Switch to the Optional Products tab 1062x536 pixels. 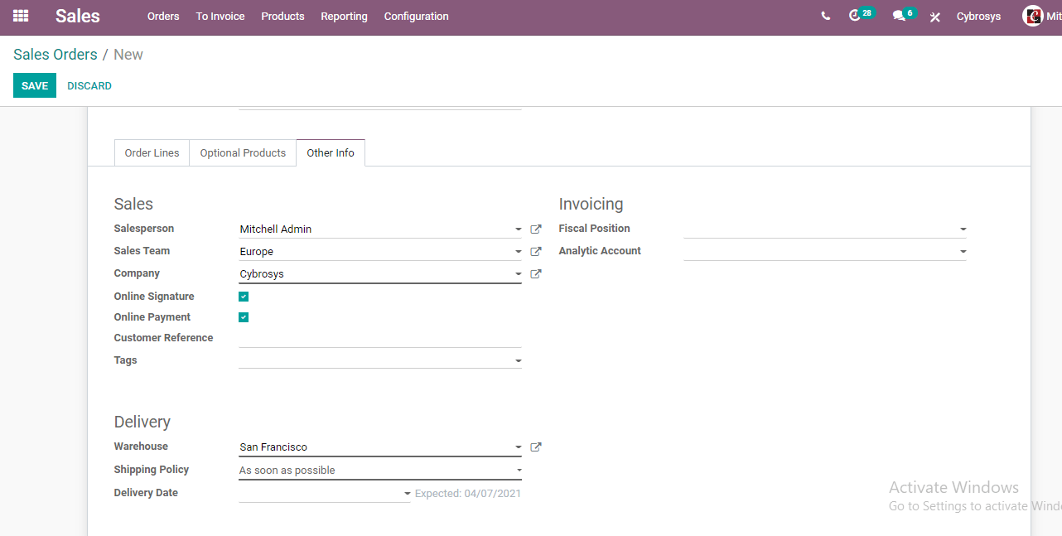(x=243, y=153)
